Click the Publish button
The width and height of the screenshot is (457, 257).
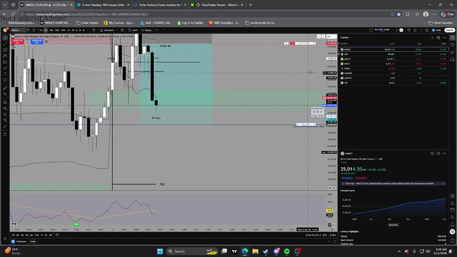(450, 30)
